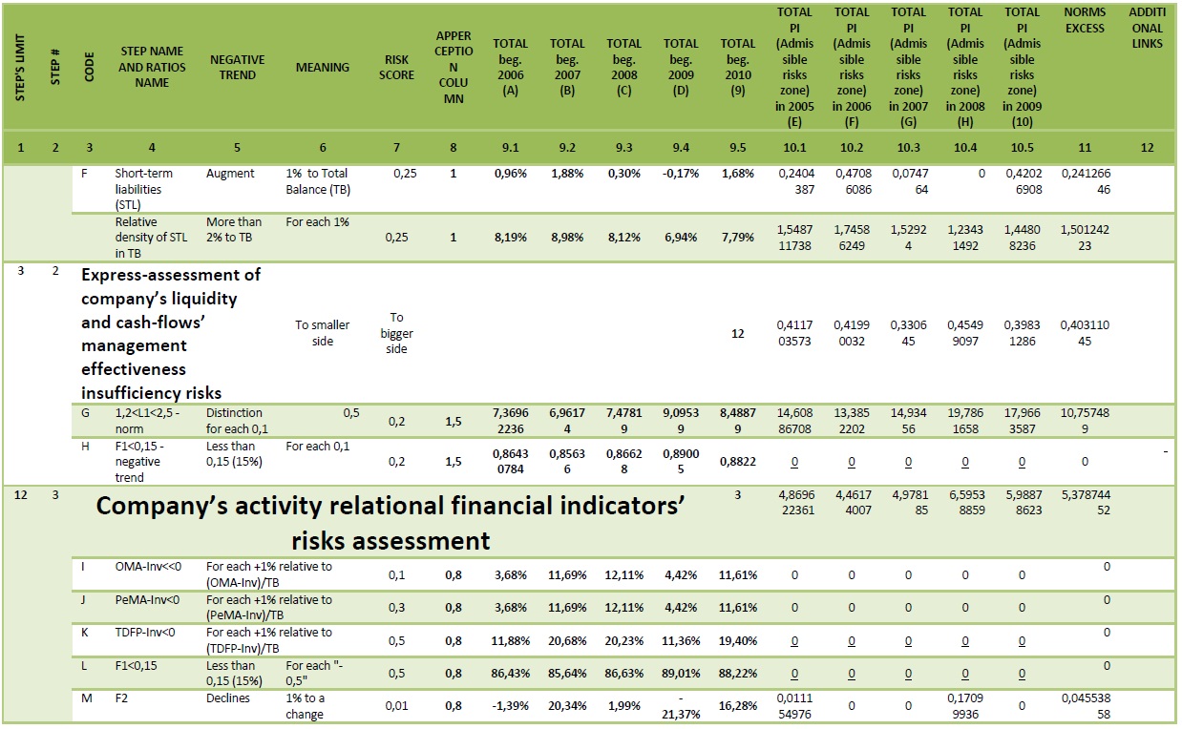Image resolution: width=1182 pixels, height=729 pixels.
Task: Click the TOTAL beg. 2006 (A) header
Action: click(511, 68)
